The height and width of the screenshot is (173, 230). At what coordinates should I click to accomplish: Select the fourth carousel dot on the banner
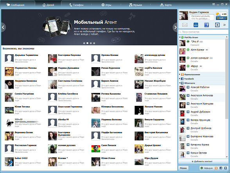(94, 43)
